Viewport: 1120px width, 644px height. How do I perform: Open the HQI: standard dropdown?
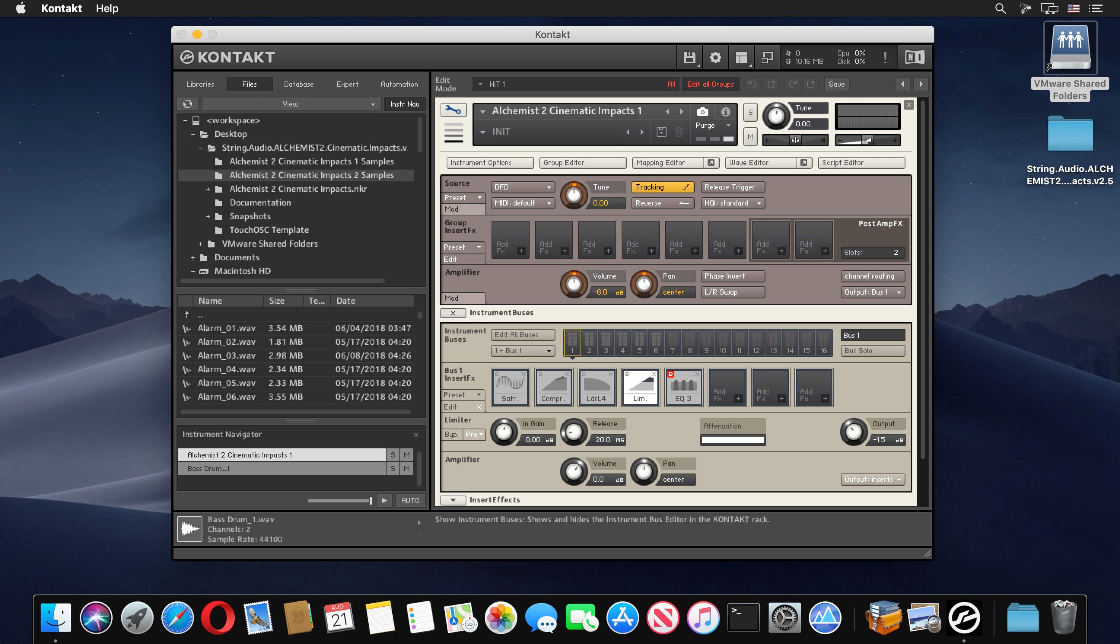(732, 203)
